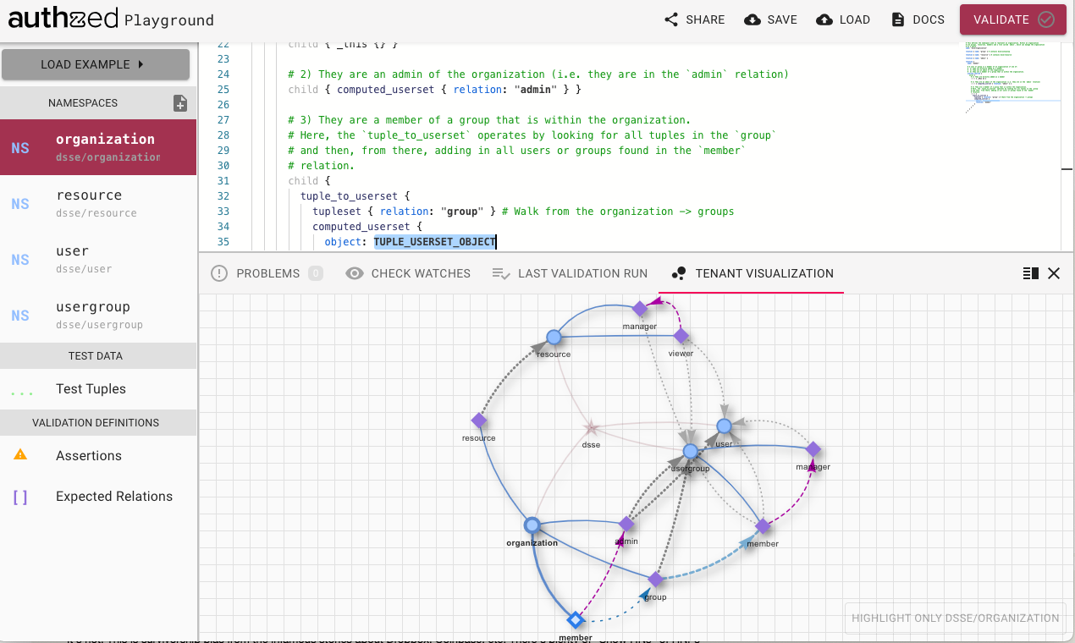Select the organization namespace
Screen dimensions: 1075x643
[98, 147]
